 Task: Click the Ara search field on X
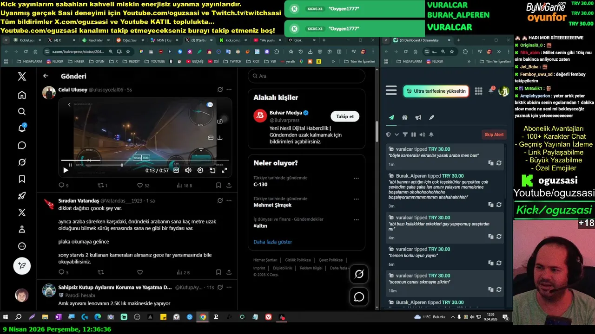(x=306, y=76)
